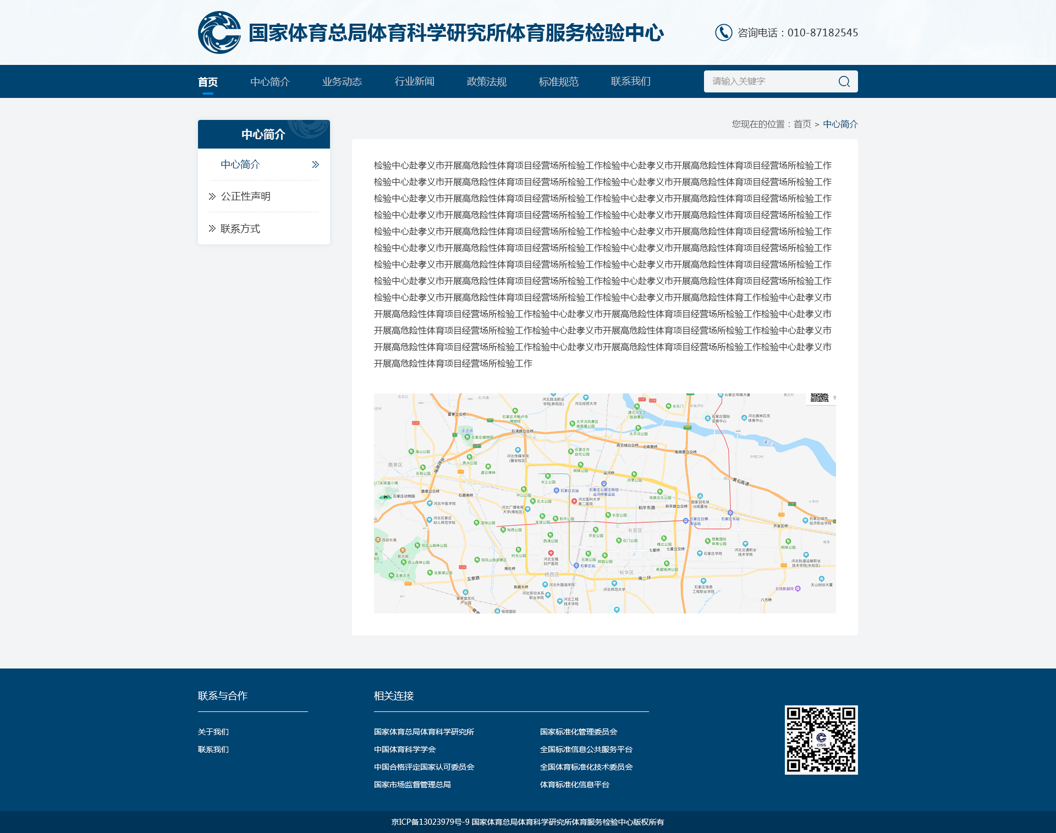Open the 首页 navigation tab
The width and height of the screenshot is (1056, 833).
[207, 82]
